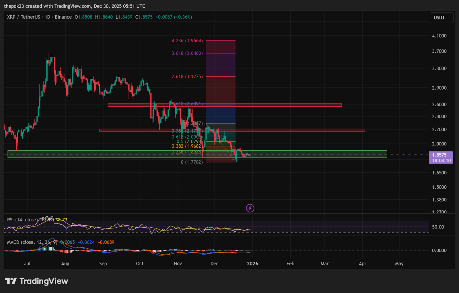The image size is (459, 293).
Task: Click the 50.00 RSI scale label
Action: pos(438,227)
